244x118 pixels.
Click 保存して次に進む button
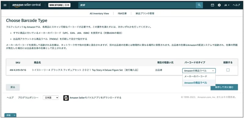(224, 87)
